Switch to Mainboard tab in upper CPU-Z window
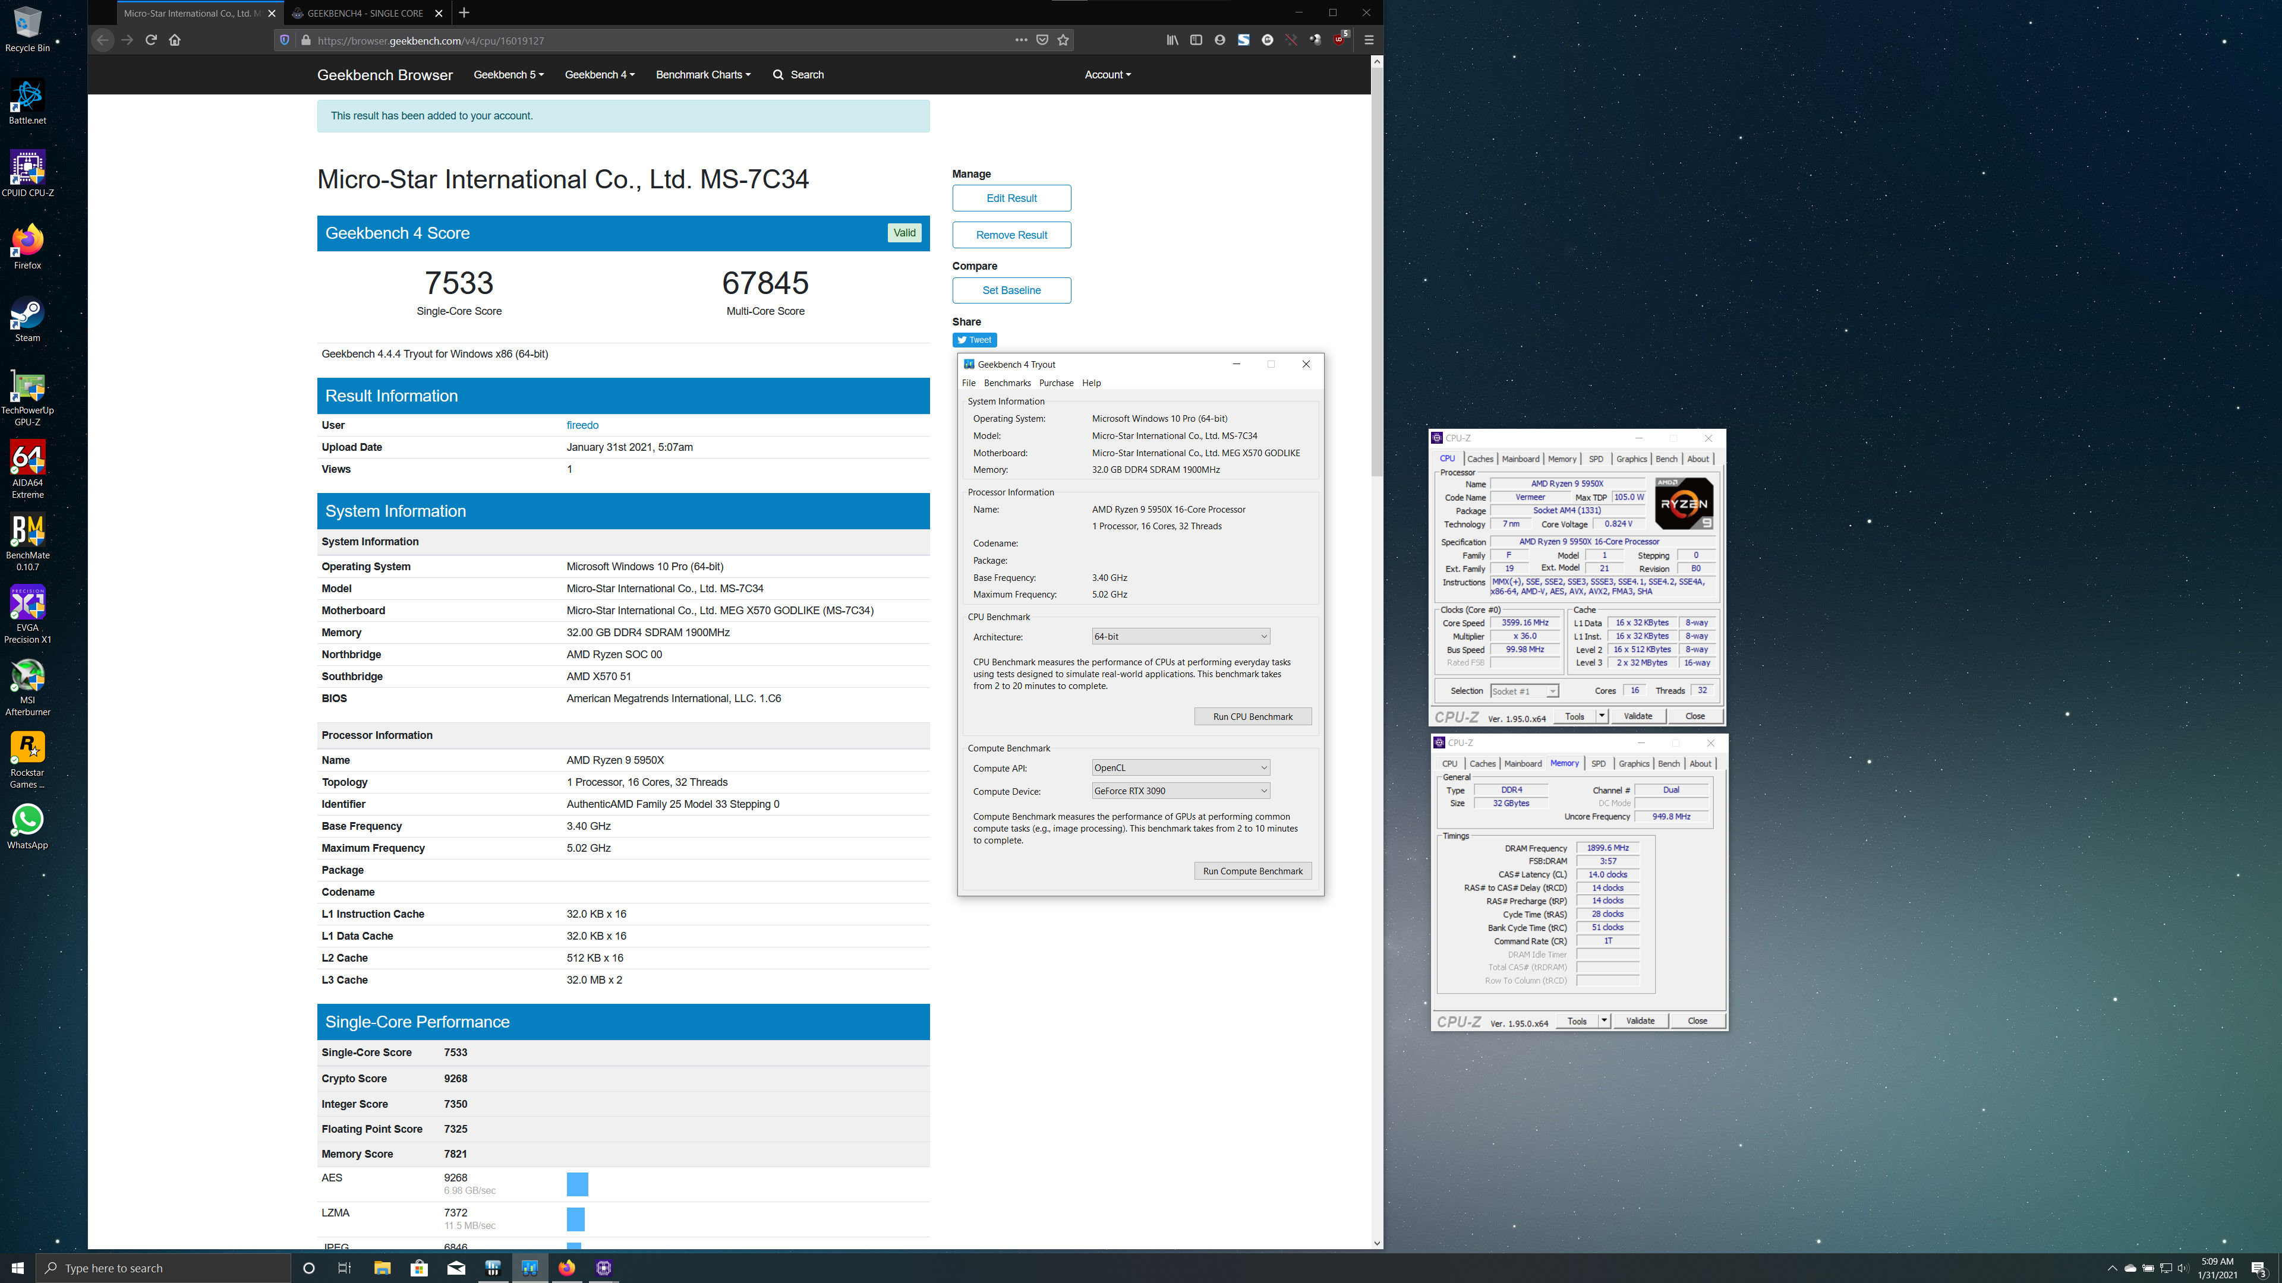Viewport: 2282px width, 1283px height. click(x=1520, y=459)
